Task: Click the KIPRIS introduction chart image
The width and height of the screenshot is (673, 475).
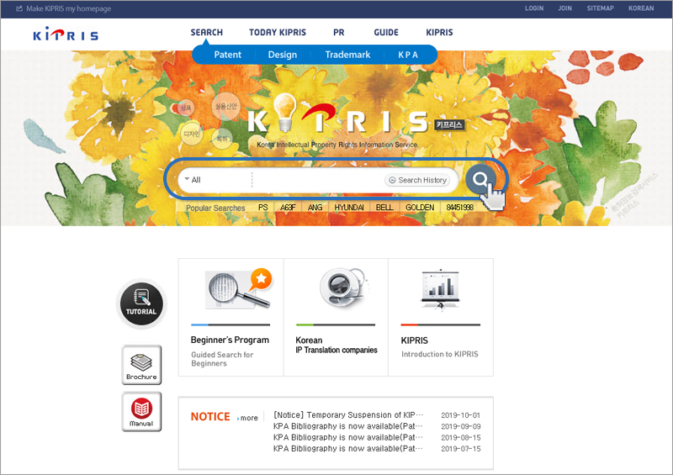Action: (x=440, y=290)
